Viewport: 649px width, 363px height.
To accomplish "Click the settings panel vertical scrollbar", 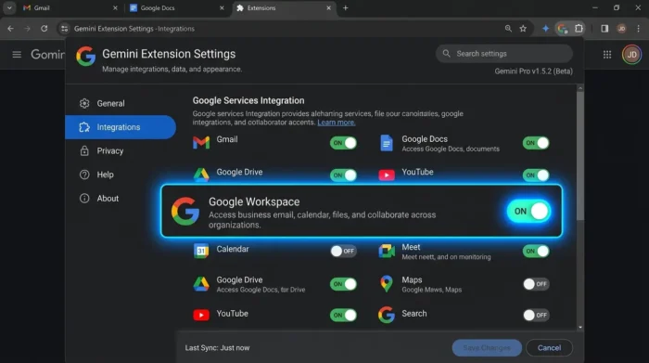I will 580,156.
